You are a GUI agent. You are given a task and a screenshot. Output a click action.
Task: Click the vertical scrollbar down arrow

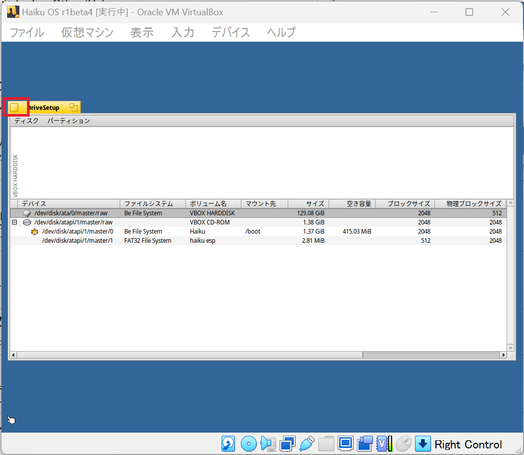510,348
